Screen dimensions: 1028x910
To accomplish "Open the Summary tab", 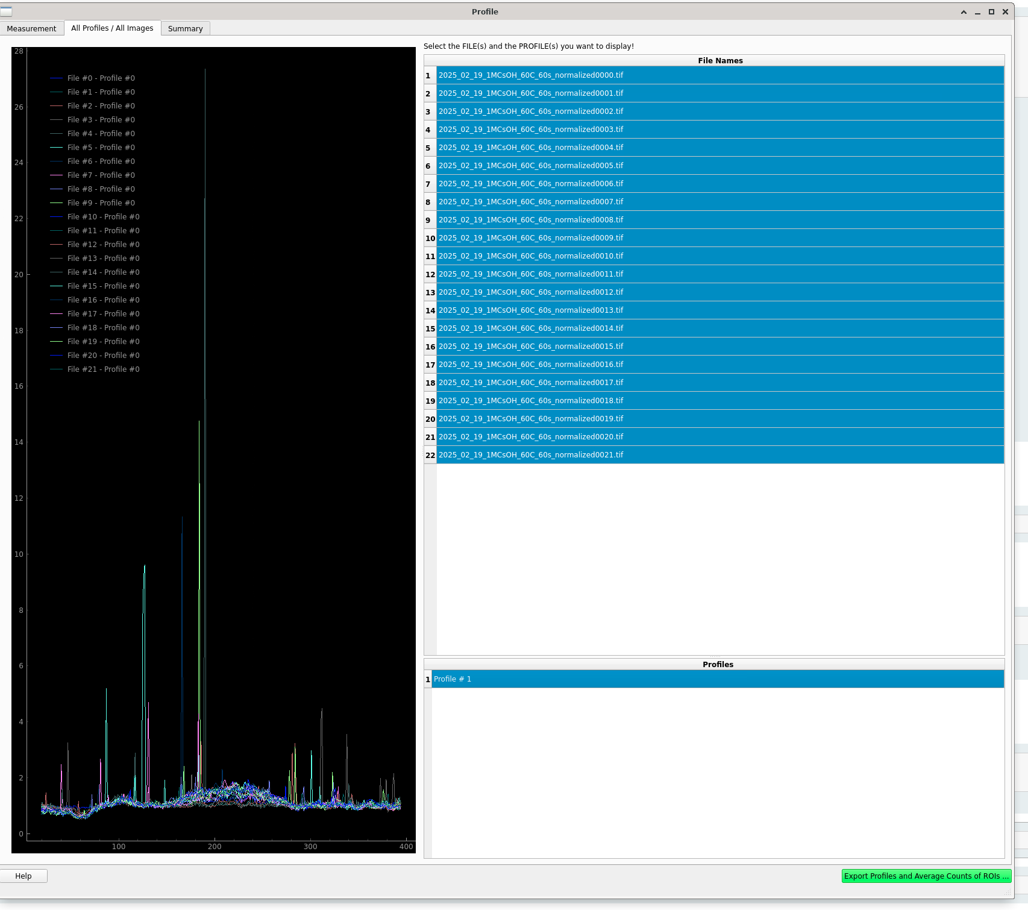I will [185, 28].
